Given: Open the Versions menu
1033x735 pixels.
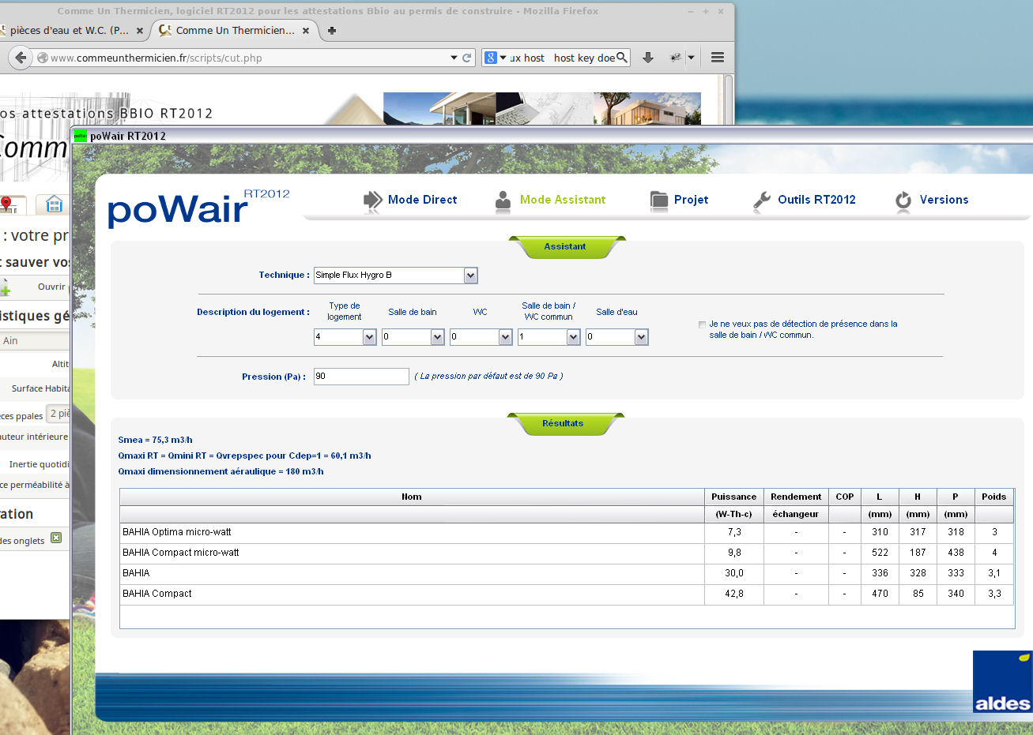Looking at the screenshot, I should 944,200.
